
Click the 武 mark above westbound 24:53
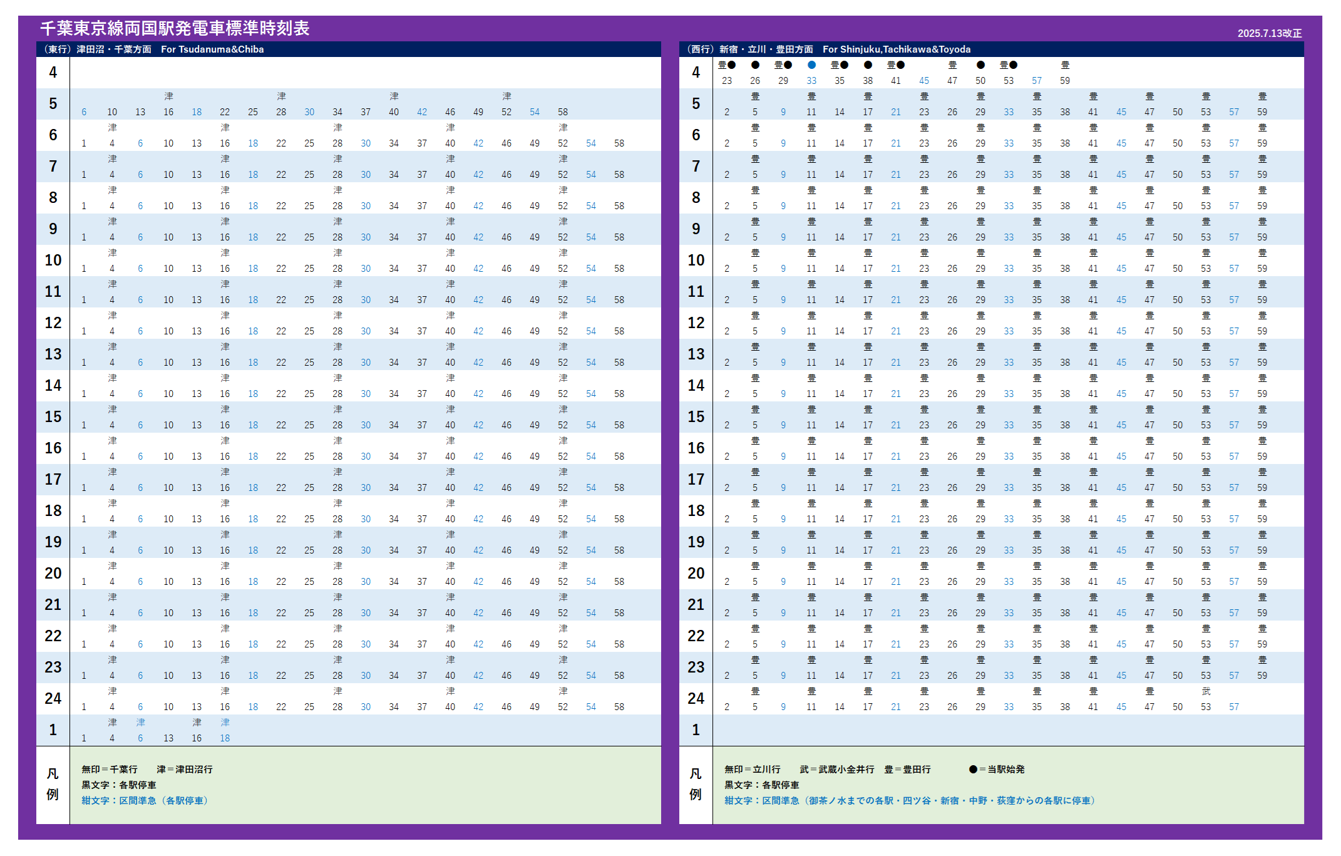[1206, 691]
